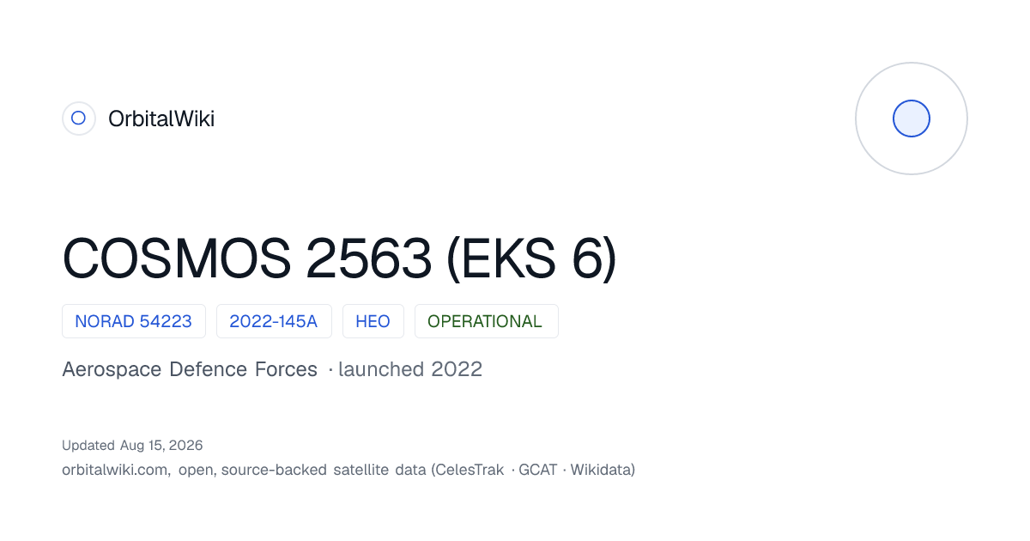The height and width of the screenshot is (541, 1030).
Task: Click the gray orbit ring graphic
Action: pos(912,119)
